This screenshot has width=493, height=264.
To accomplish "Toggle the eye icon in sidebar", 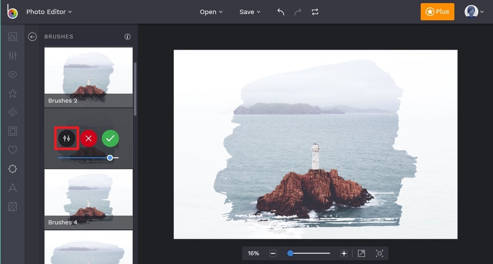I will tap(13, 75).
